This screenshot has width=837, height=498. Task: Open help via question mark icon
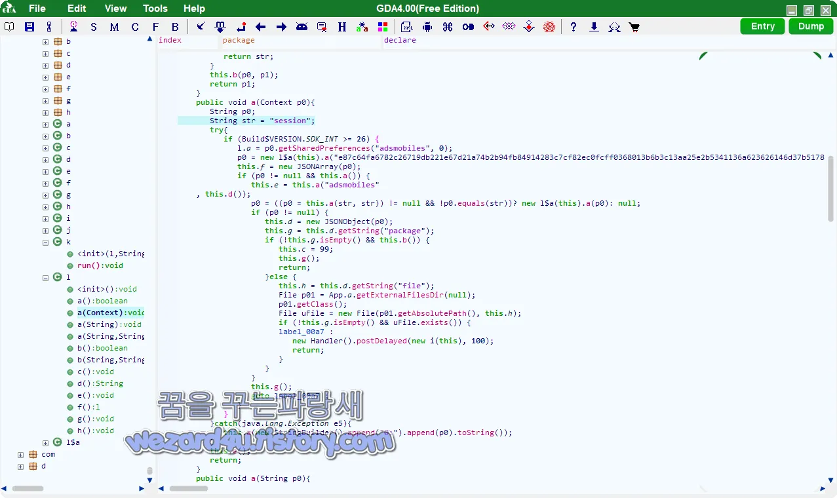click(x=574, y=27)
